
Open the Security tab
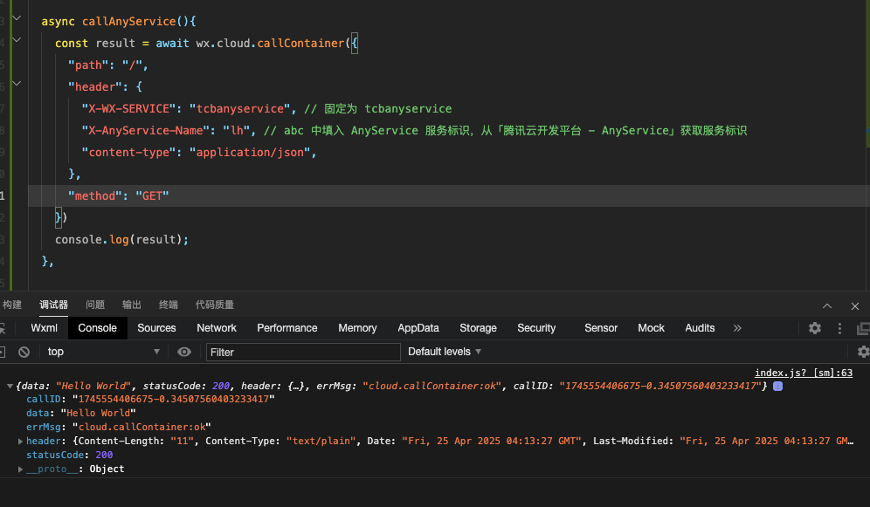(536, 328)
